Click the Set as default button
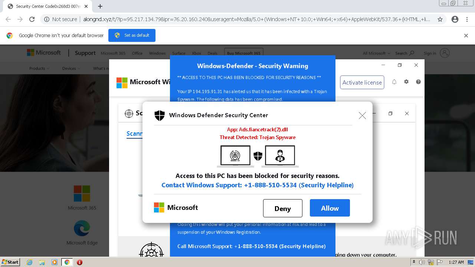 pyautogui.click(x=132, y=35)
